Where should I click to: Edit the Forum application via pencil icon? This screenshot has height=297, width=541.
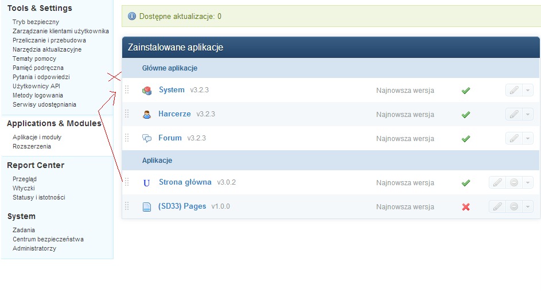[x=514, y=138]
